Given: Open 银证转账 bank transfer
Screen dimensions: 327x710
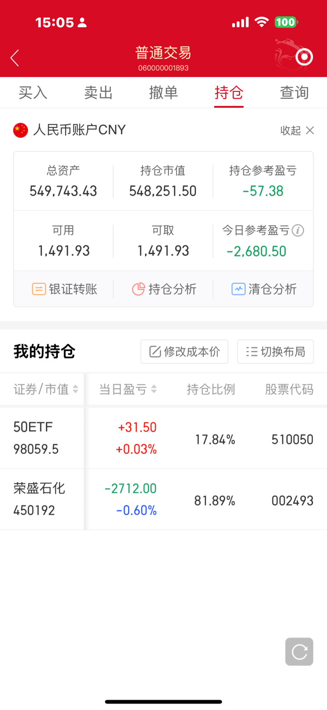Looking at the screenshot, I should pos(64,289).
